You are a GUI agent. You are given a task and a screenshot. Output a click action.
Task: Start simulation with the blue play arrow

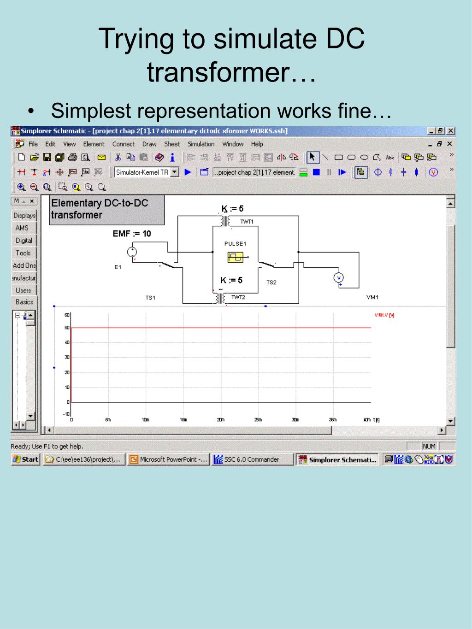pyautogui.click(x=188, y=172)
